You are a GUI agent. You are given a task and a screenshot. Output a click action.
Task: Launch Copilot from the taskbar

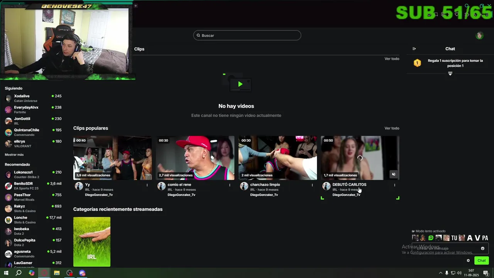[32, 273]
